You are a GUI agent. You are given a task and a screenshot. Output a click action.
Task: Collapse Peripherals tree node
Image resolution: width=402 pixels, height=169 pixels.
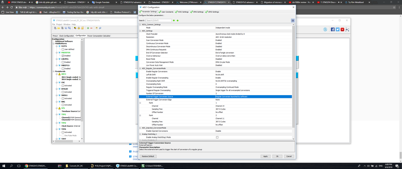54,71
